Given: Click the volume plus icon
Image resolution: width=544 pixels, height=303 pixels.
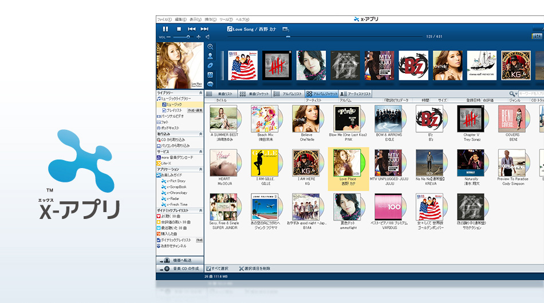Looking at the screenshot, I should coord(199,37).
